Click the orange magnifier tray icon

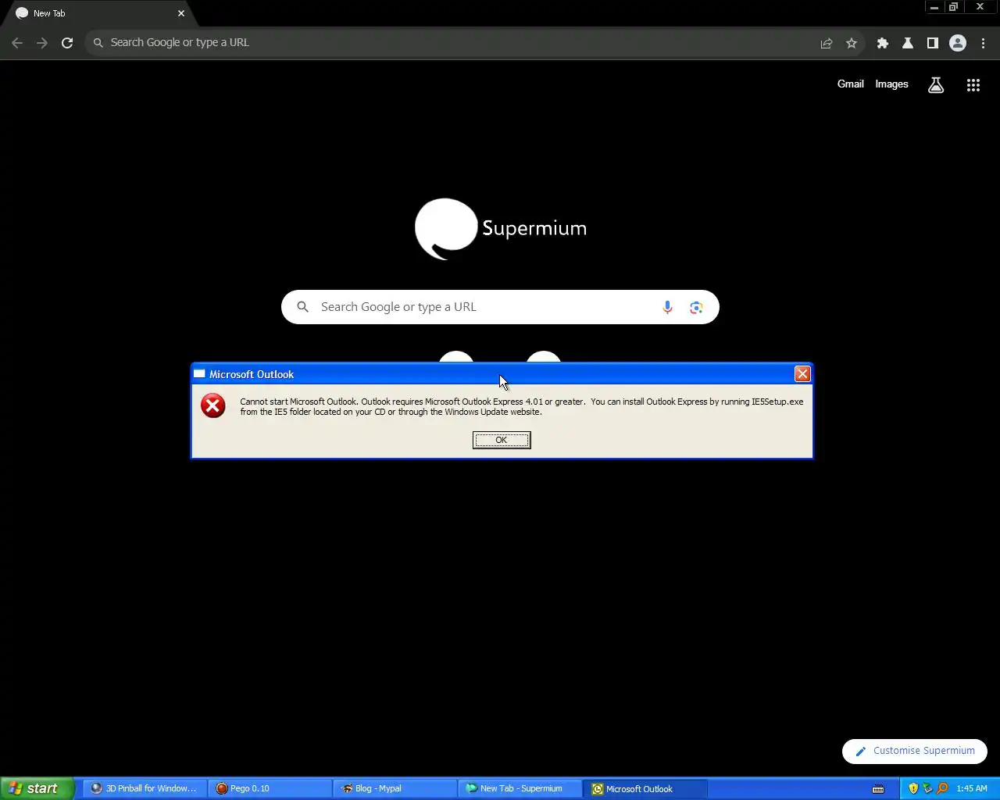941,788
